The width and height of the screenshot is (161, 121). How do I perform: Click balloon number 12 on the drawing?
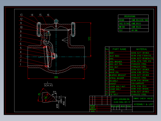(x=21, y=19)
